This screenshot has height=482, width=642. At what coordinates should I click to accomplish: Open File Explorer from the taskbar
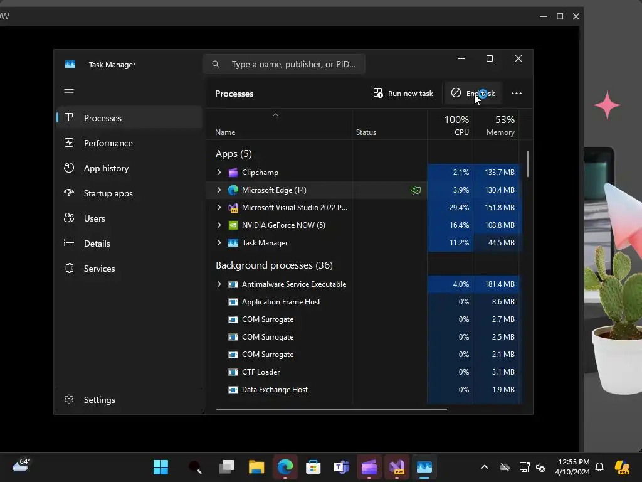(x=256, y=467)
